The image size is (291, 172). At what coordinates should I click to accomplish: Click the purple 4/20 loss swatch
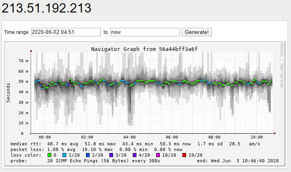pyautogui.click(x=134, y=155)
